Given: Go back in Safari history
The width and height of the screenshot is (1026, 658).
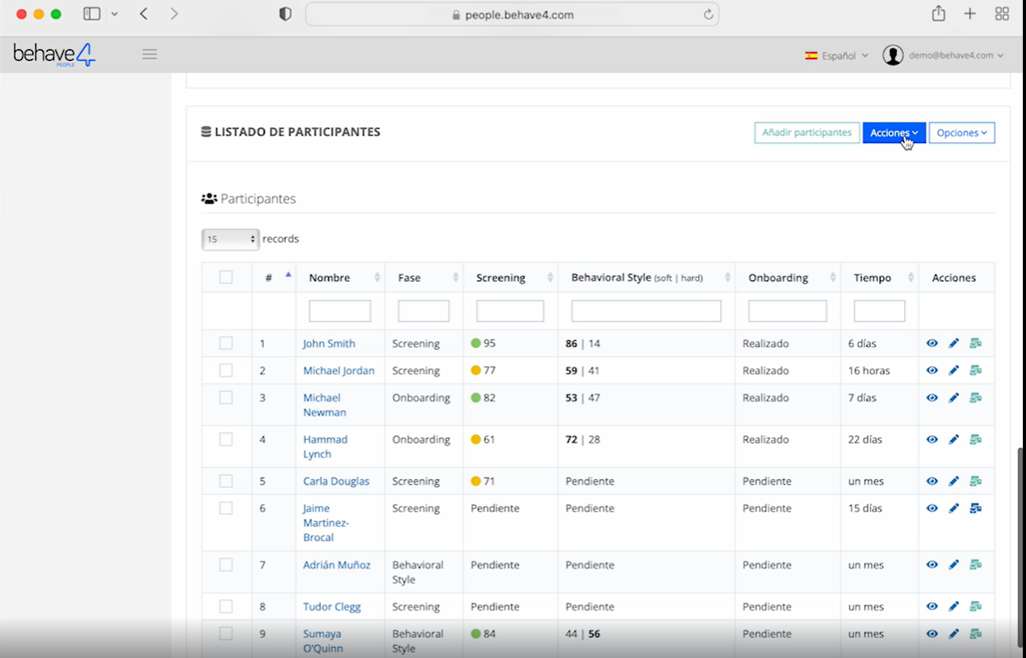Looking at the screenshot, I should coord(143,14).
